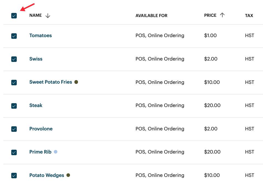Deselect the Potato Wedges checkbox
This screenshot has width=263, height=186.
14,175
